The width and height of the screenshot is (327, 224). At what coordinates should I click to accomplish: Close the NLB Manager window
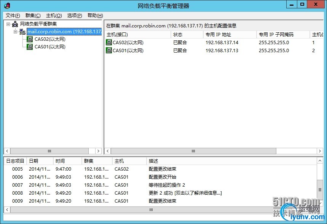pyautogui.click(x=316, y=5)
